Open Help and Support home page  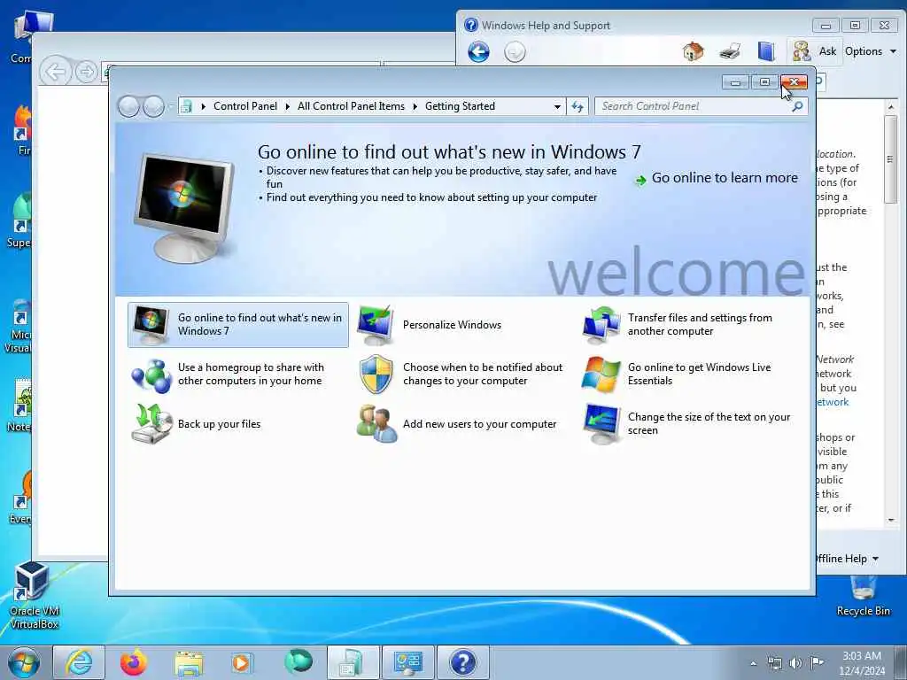[693, 51]
